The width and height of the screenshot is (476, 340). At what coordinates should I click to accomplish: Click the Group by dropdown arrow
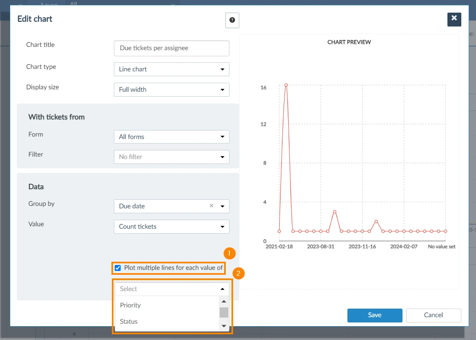[x=222, y=206]
